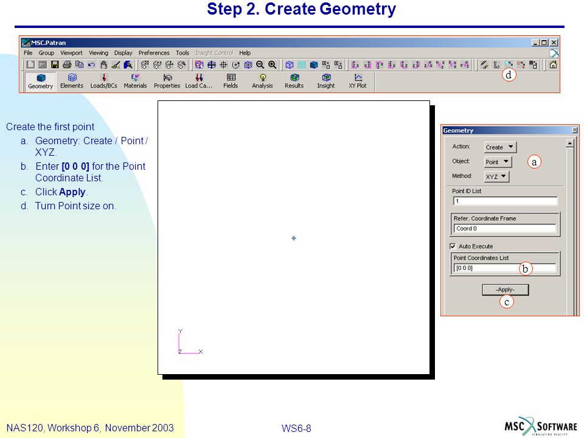Open the Display menu
The width and height of the screenshot is (584, 438).
[123, 53]
